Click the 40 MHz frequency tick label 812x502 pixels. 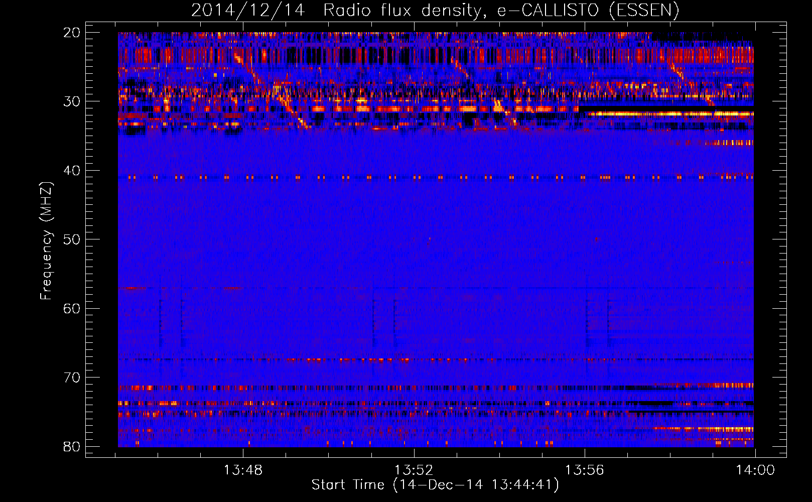tap(71, 171)
